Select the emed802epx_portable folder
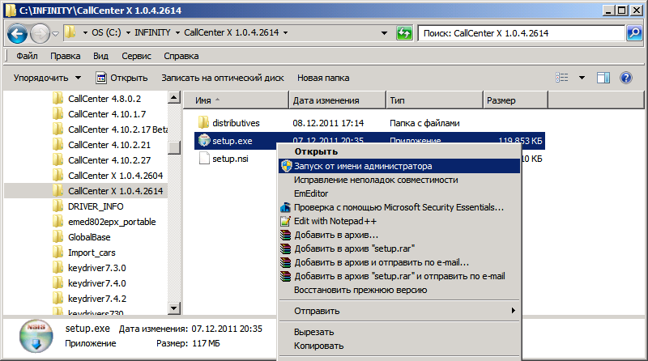 [112, 222]
